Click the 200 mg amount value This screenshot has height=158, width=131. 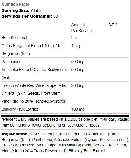(x=78, y=86)
